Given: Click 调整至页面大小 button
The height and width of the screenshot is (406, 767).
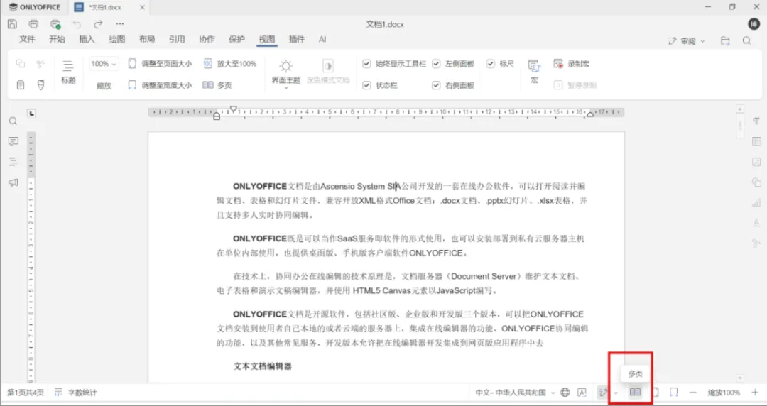Looking at the screenshot, I should pos(160,64).
